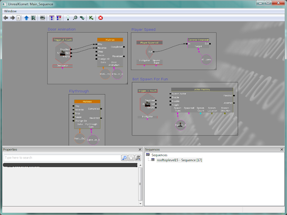
Task: Click the All Players variable circle
Action: pos(206,60)
